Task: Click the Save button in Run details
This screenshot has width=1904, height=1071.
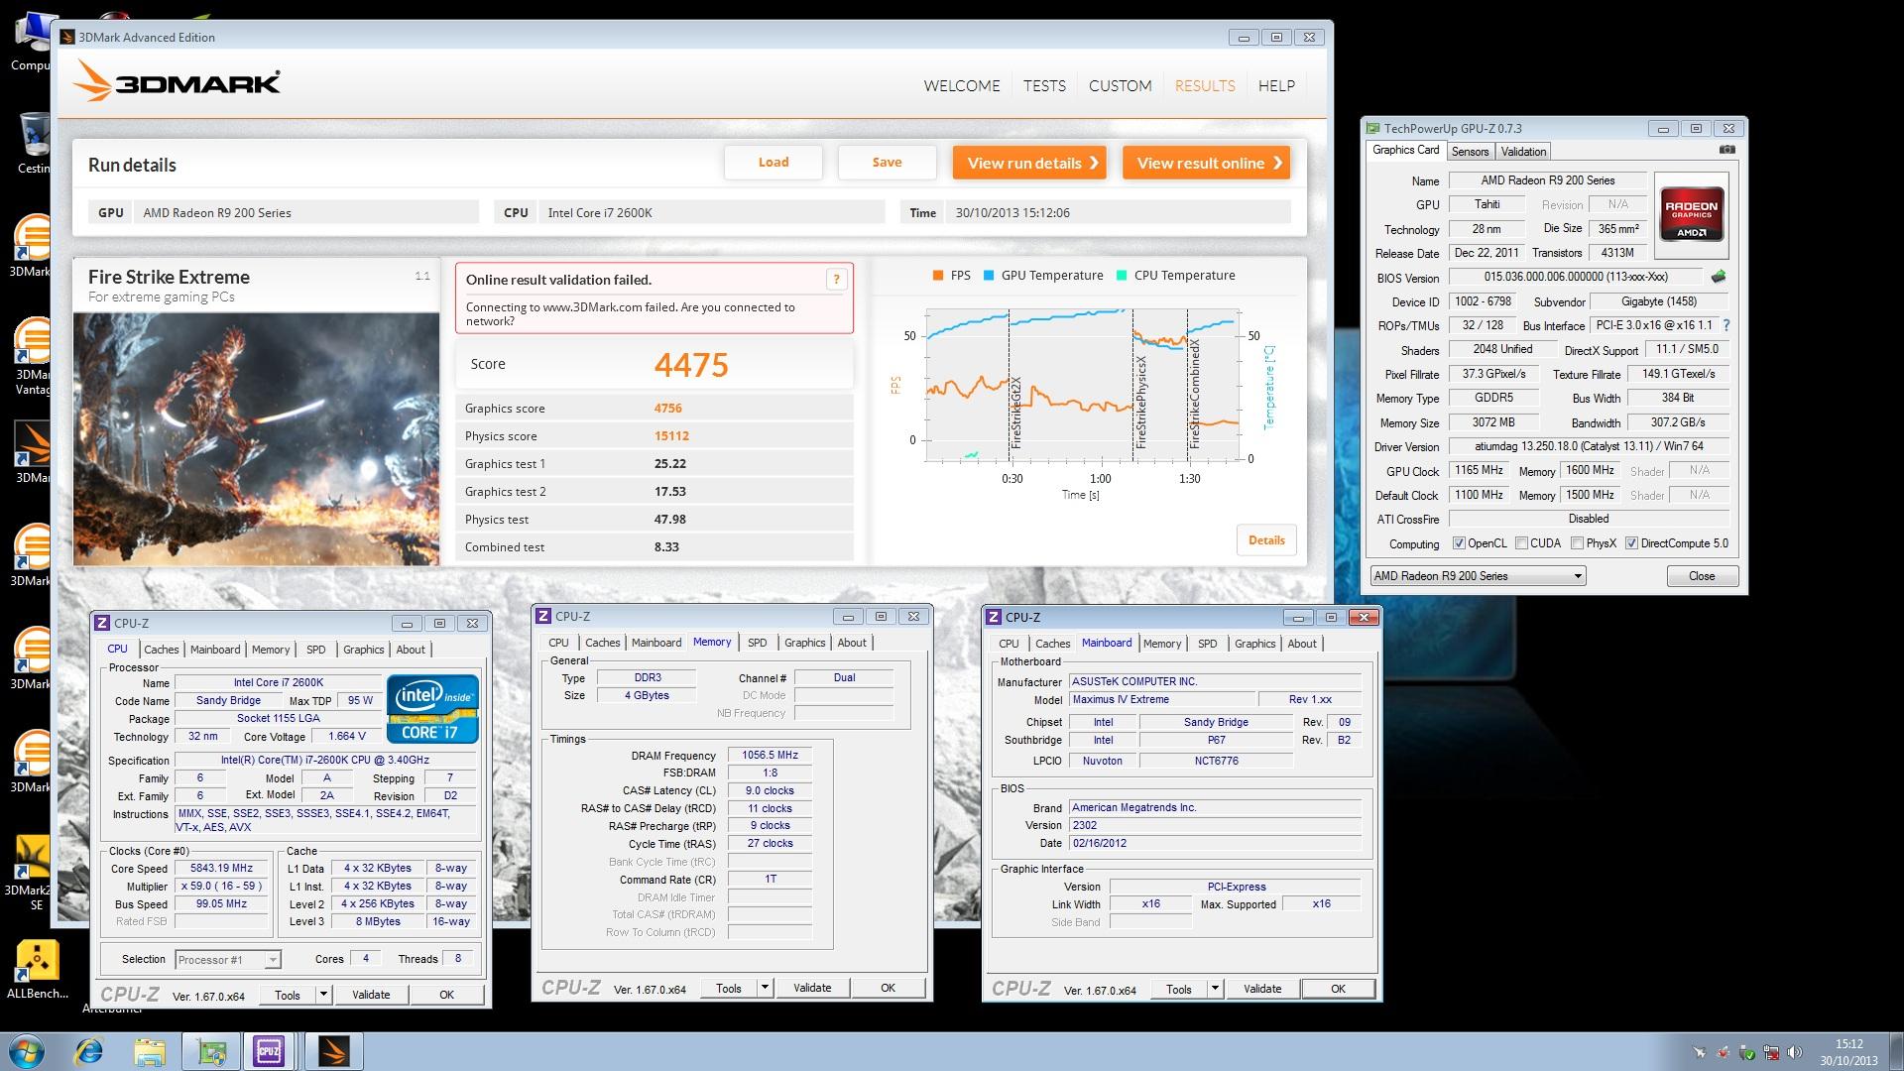Action: (x=887, y=163)
